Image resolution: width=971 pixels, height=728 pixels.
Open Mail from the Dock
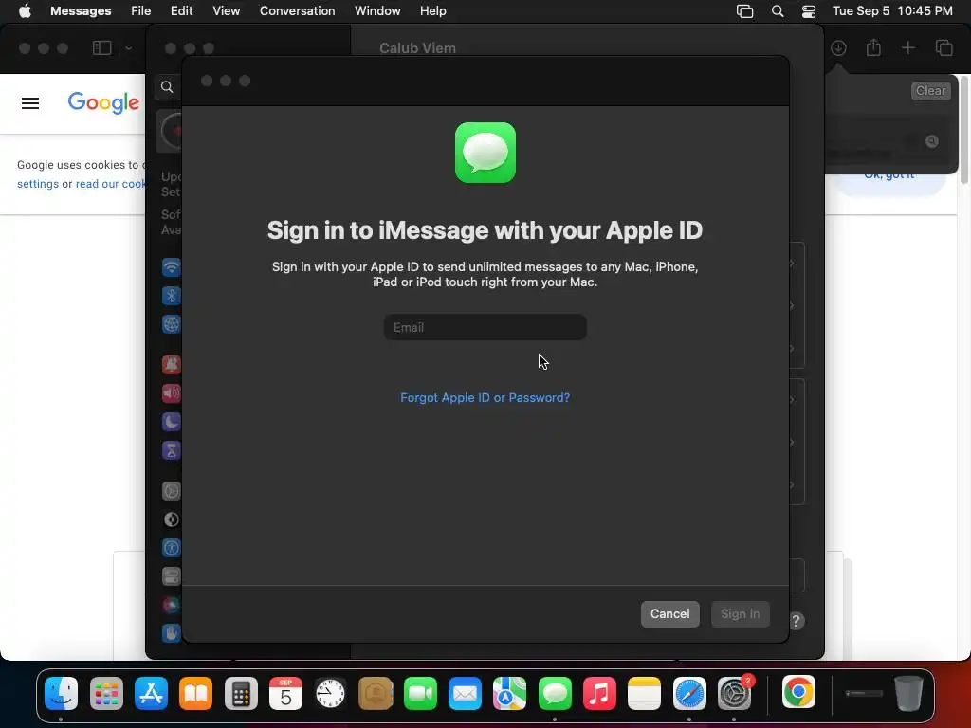pyautogui.click(x=465, y=693)
